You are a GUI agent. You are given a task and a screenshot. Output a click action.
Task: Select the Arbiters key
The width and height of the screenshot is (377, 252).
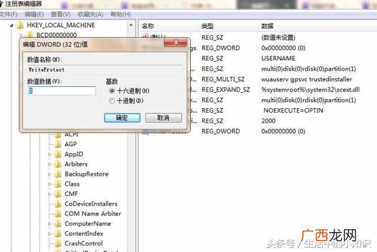[76, 164]
